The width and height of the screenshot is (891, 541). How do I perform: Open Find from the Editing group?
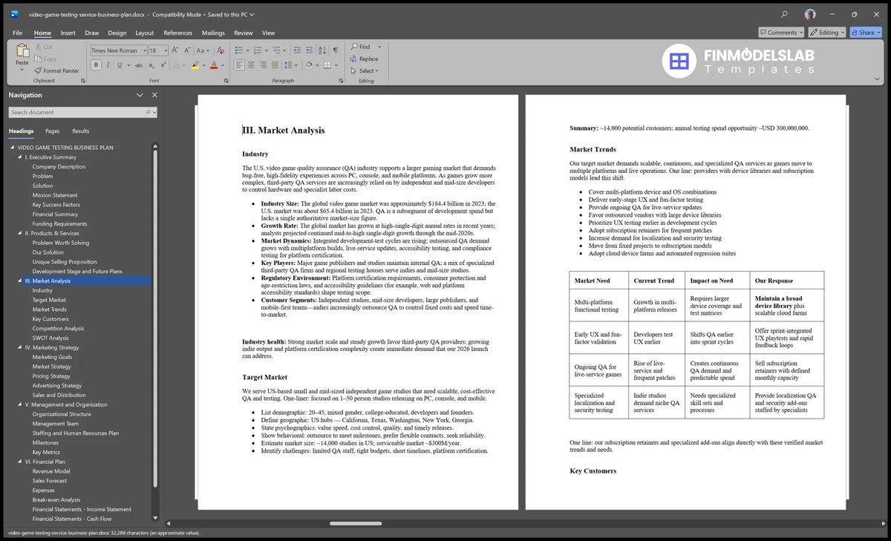pos(360,47)
